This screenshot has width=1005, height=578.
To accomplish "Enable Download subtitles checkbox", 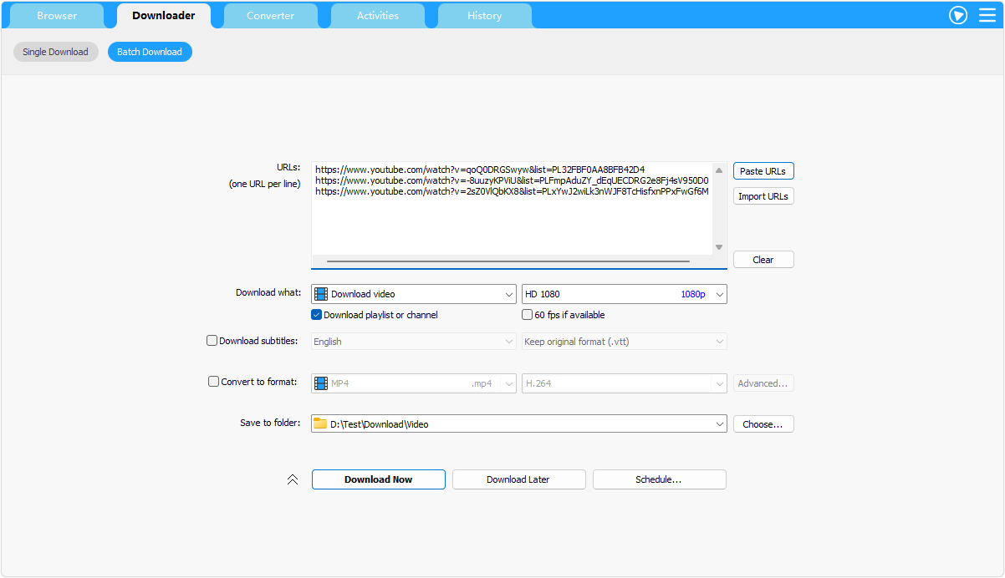I will pos(212,341).
